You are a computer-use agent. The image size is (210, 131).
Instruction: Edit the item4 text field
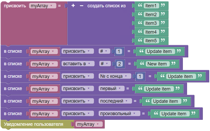[x=151, y=32]
